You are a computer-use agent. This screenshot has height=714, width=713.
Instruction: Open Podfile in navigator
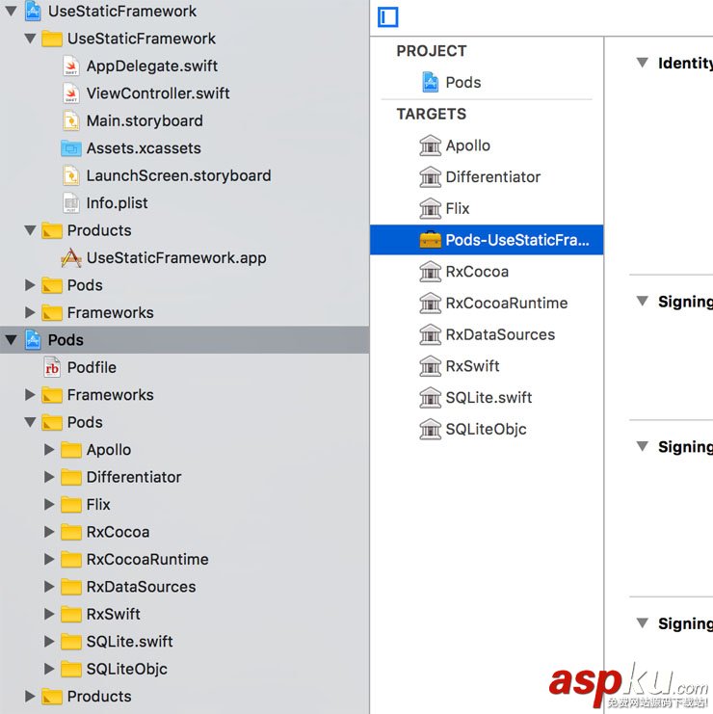pos(92,367)
